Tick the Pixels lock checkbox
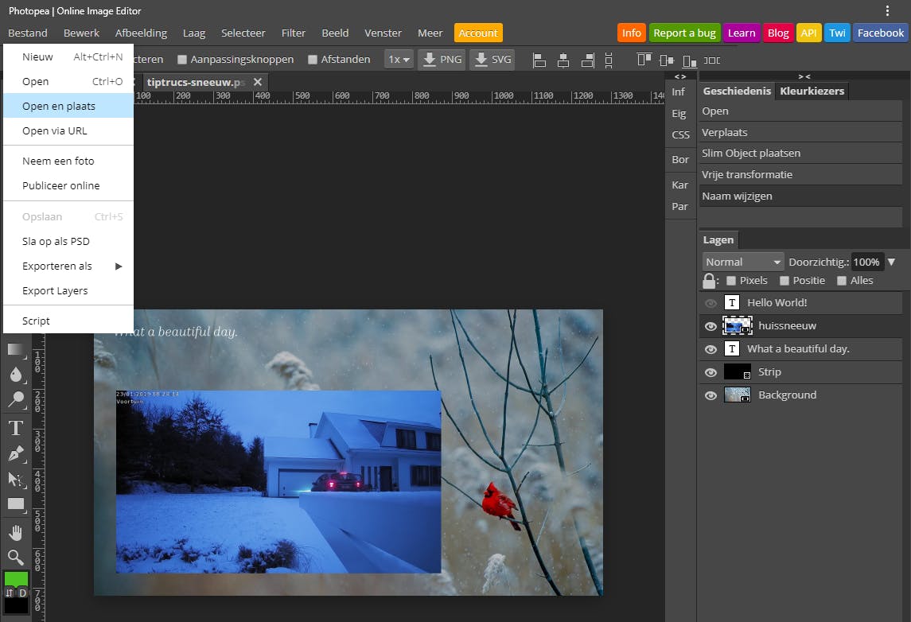The height and width of the screenshot is (622, 911). (x=731, y=281)
